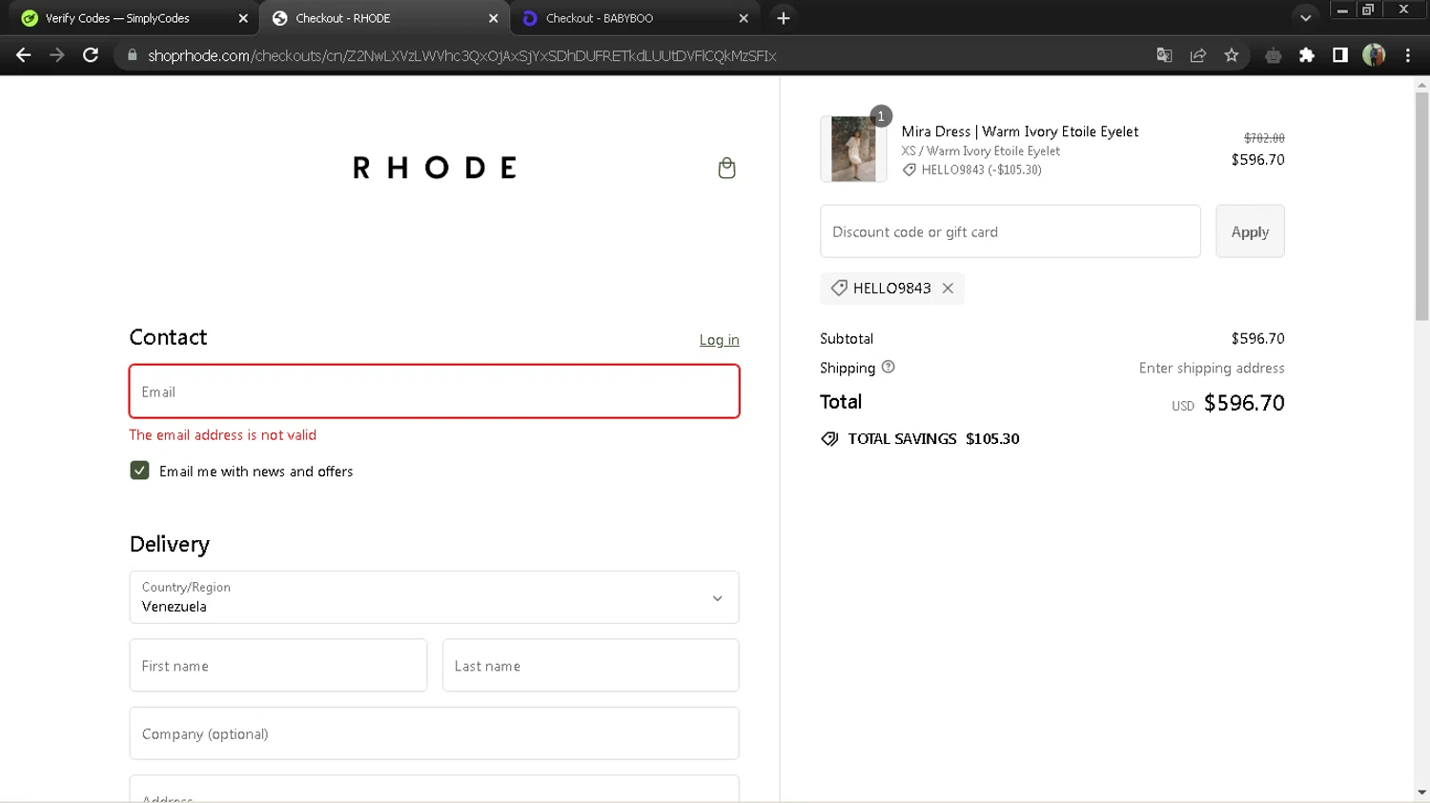Click the Mira Dress product thumbnail
This screenshot has width=1430, height=803.
click(853, 149)
